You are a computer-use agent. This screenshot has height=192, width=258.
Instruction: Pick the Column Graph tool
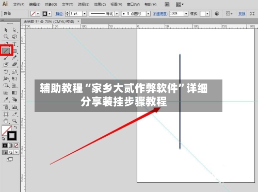(14, 107)
